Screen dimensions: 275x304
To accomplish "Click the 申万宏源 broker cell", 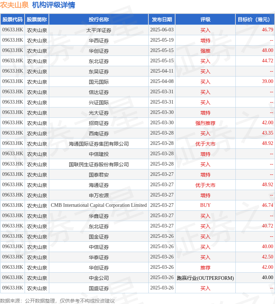I will pos(99,195).
